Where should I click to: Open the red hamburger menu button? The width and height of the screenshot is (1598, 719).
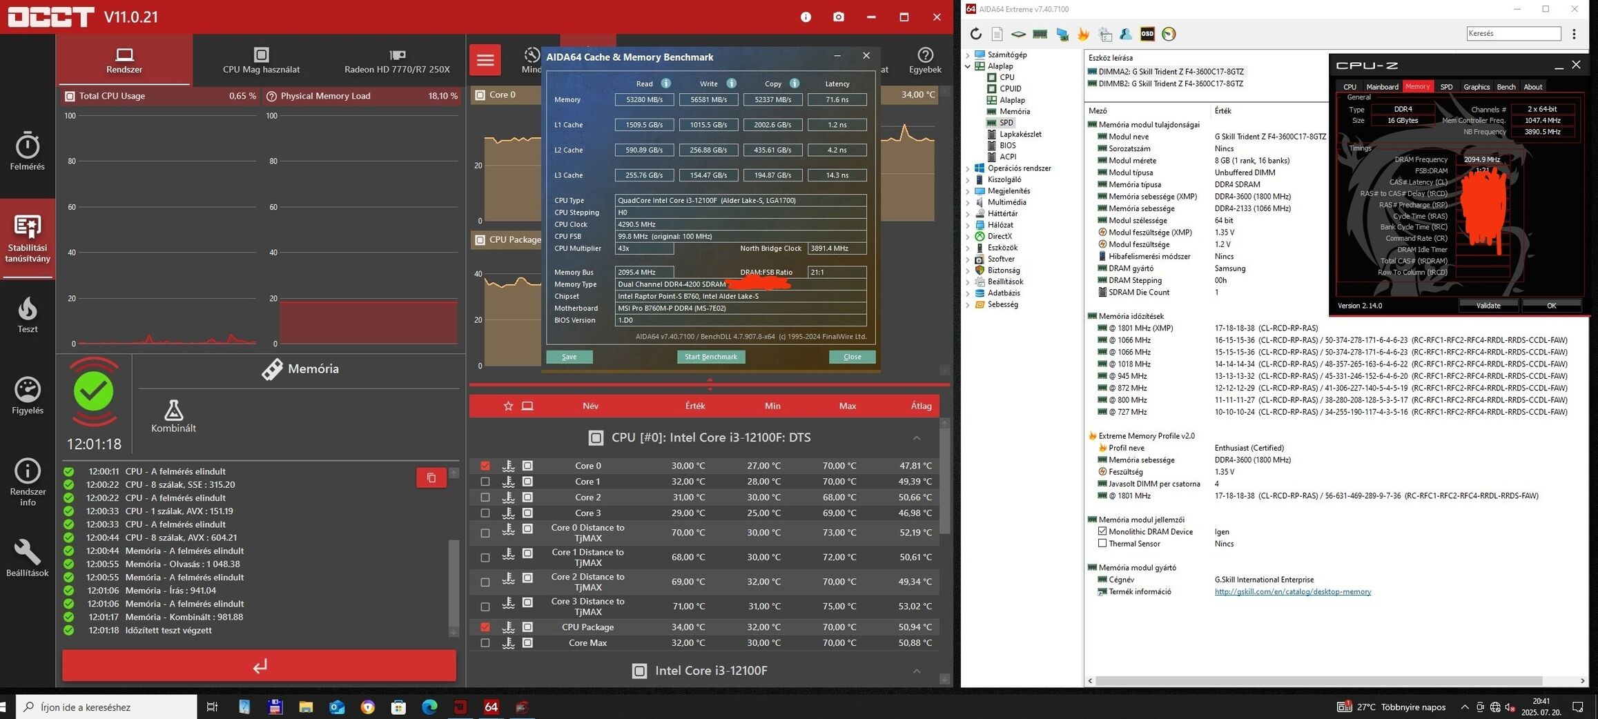point(485,60)
